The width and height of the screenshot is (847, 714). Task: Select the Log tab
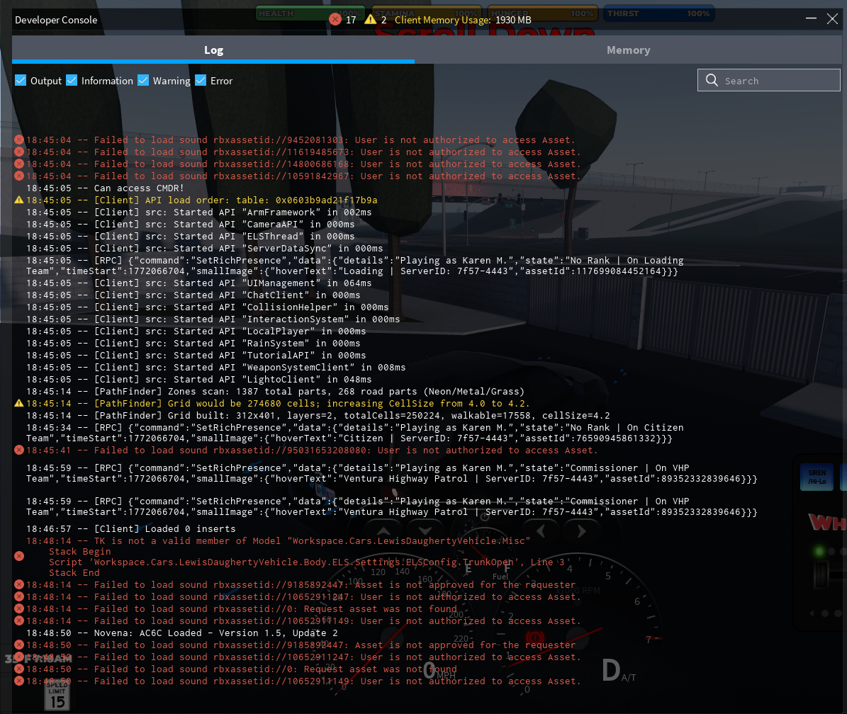tap(213, 50)
